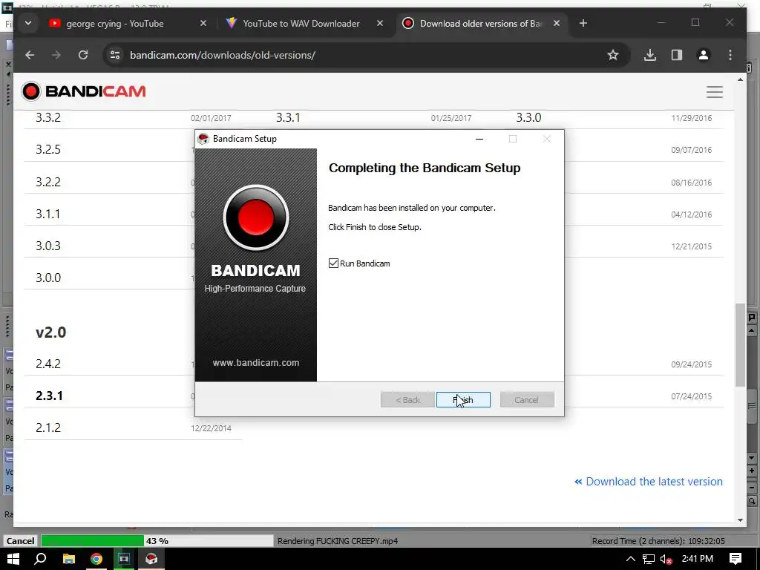760x570 pixels.
Task: Open File Explorer from taskbar
Action: point(69,559)
